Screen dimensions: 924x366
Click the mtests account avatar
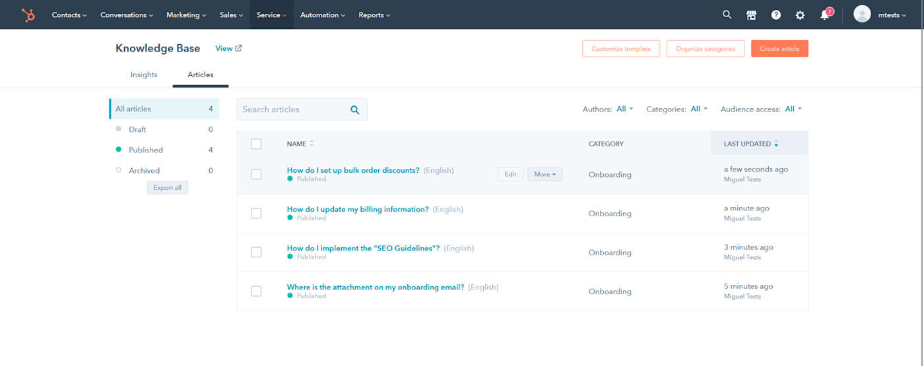click(862, 15)
